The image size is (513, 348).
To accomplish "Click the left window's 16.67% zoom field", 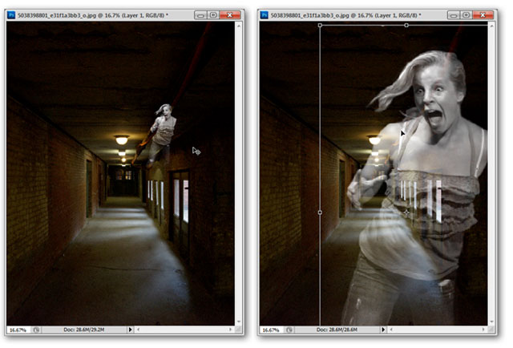I will [x=18, y=330].
